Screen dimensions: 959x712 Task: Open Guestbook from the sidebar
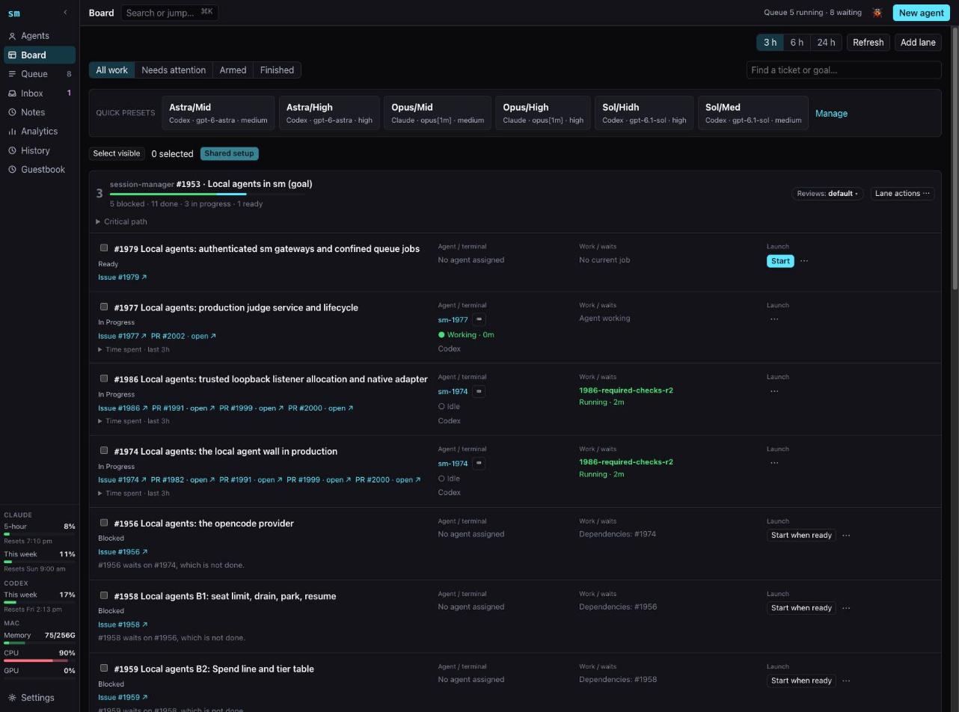[x=40, y=170]
